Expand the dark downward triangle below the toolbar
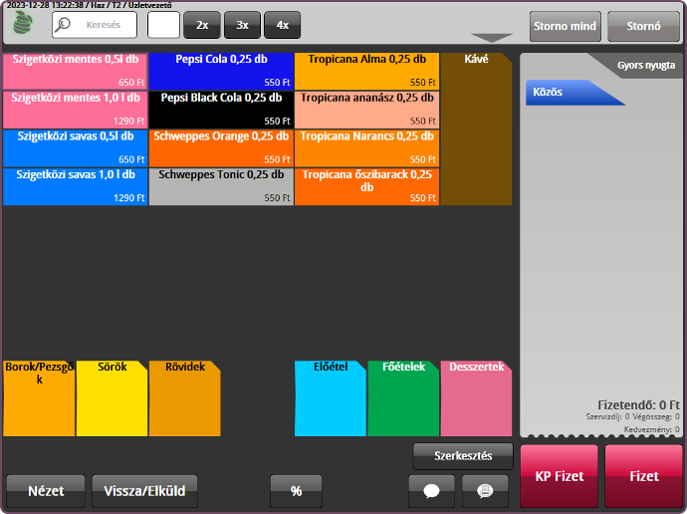Image resolution: width=687 pixels, height=514 pixels. pos(491,39)
